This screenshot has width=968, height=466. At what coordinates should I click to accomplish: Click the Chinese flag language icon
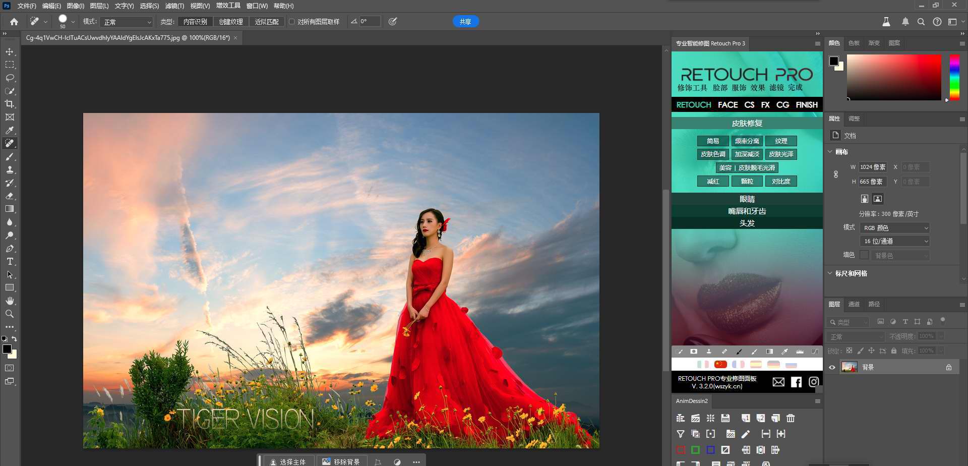pyautogui.click(x=721, y=364)
